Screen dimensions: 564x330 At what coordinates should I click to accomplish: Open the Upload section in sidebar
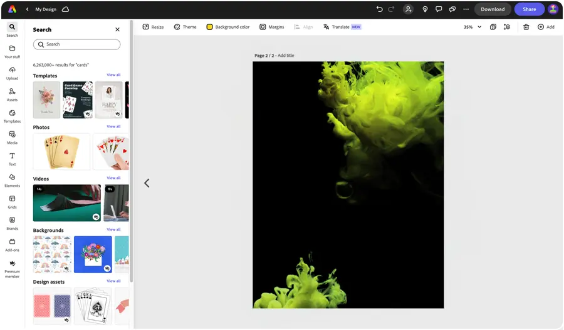coord(13,73)
